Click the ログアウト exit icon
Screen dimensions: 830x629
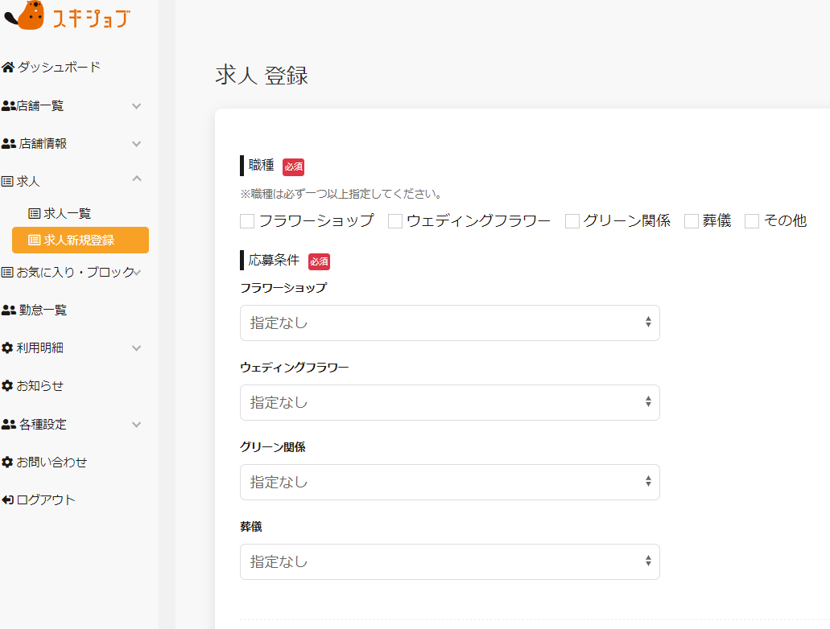coord(7,500)
